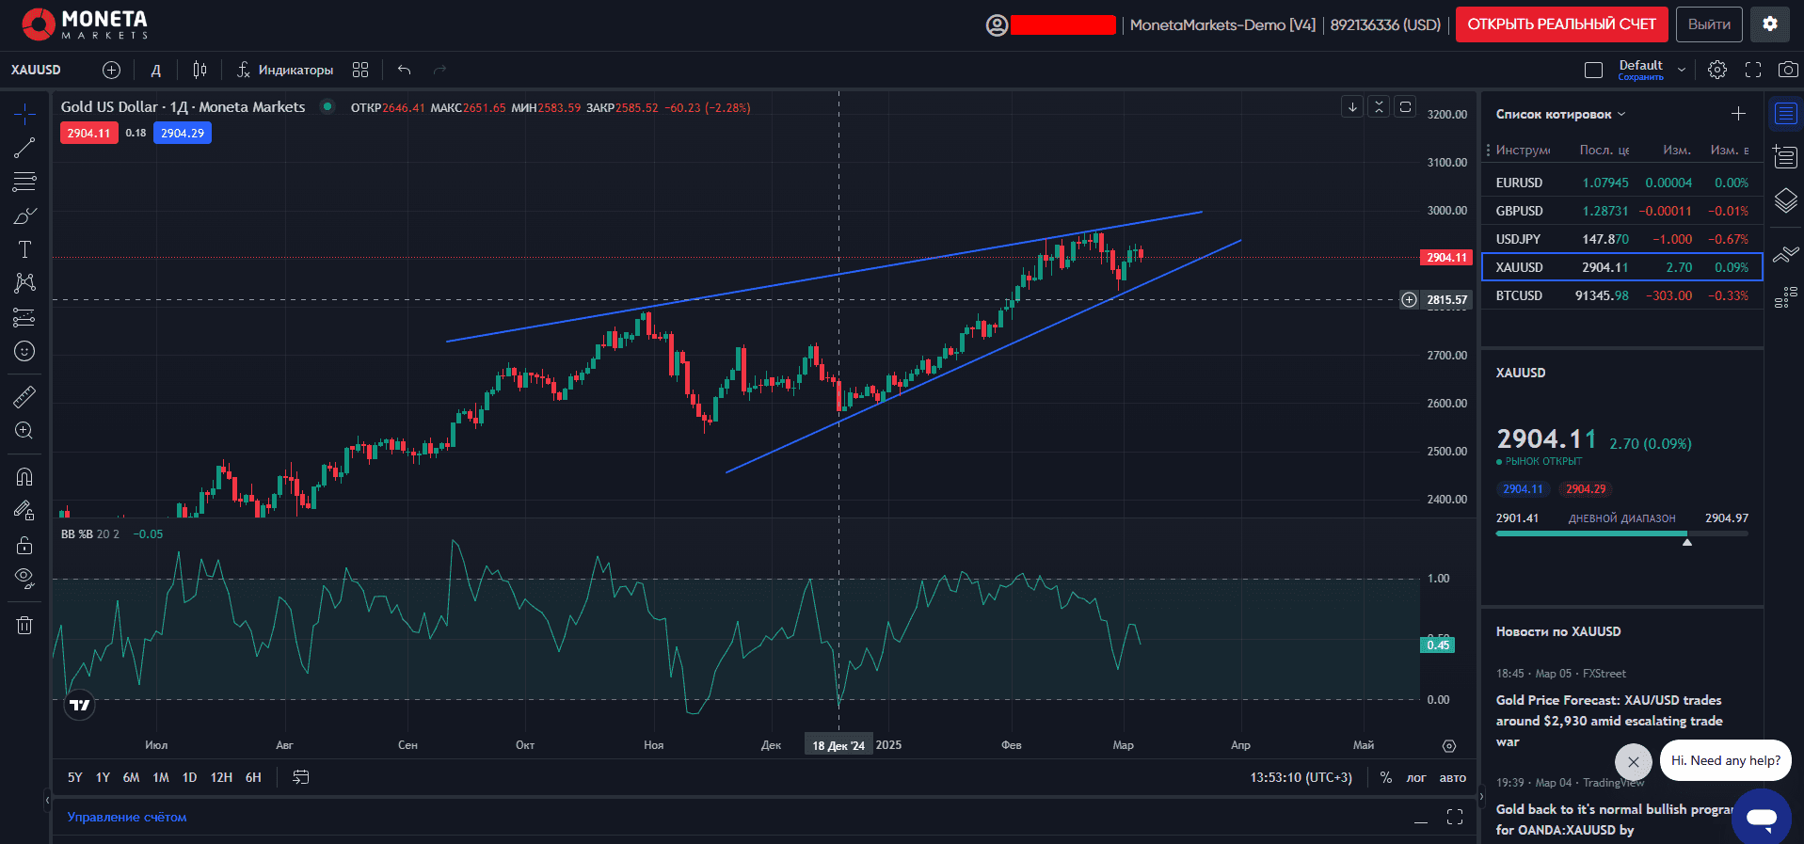Open the news list sidebar icon

(1785, 157)
